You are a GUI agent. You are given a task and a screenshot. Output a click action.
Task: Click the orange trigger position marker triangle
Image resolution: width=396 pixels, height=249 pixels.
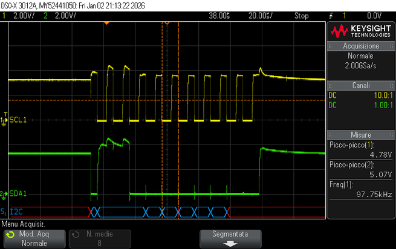[x=106, y=23]
